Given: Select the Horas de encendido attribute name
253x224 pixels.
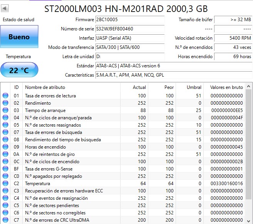Looking at the screenshot, I should point(45,147).
